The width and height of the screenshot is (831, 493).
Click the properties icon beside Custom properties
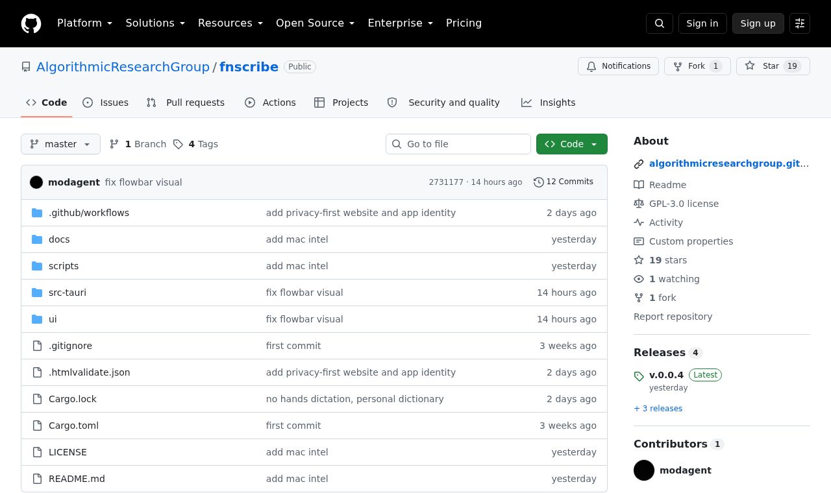pyautogui.click(x=639, y=241)
